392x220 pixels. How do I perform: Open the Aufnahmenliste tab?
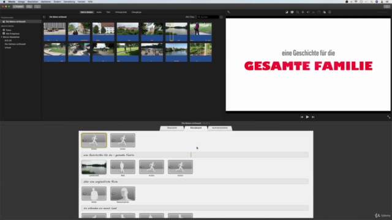click(x=220, y=128)
